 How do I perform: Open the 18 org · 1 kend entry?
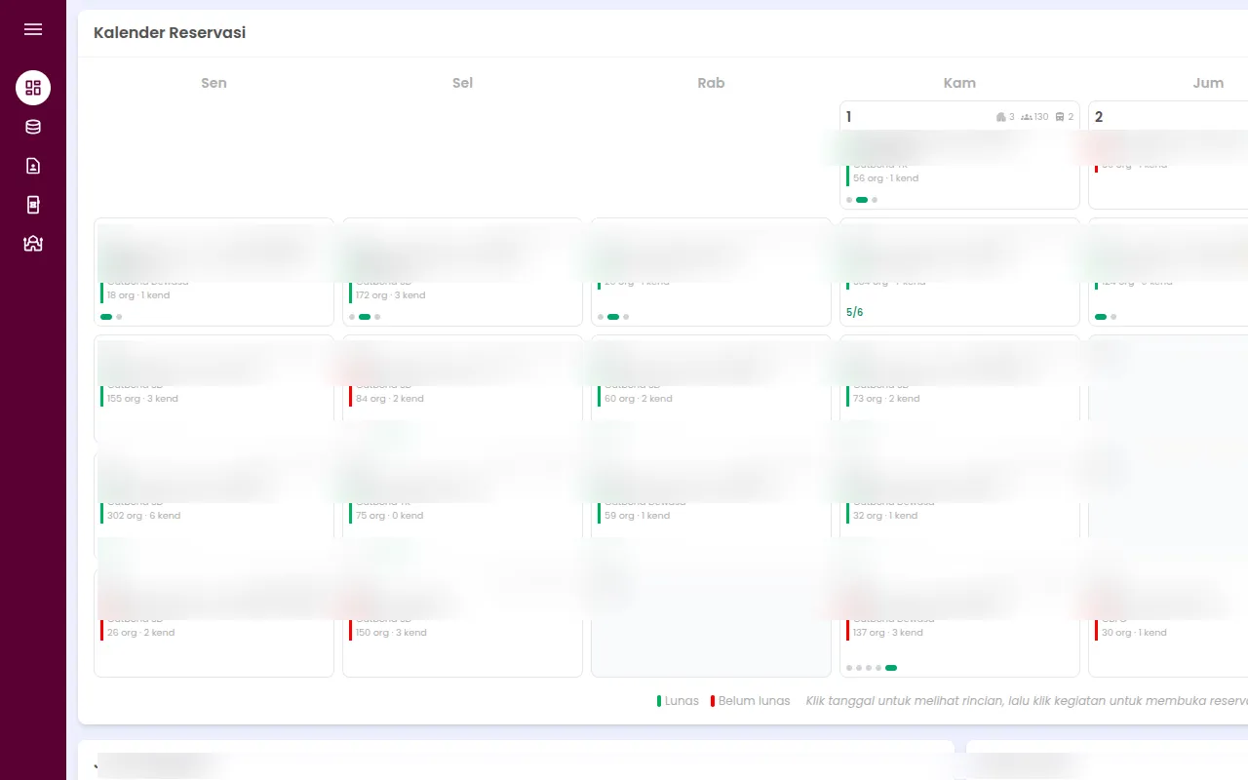pos(138,295)
